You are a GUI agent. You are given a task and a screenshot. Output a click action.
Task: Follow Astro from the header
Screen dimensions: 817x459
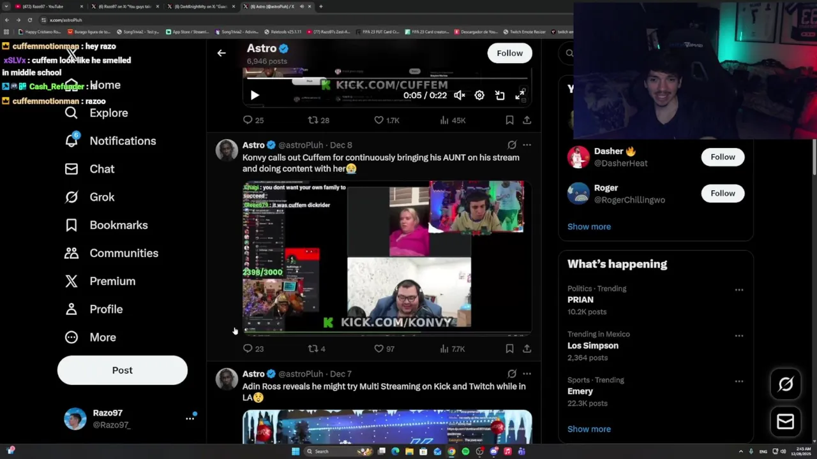509,54
